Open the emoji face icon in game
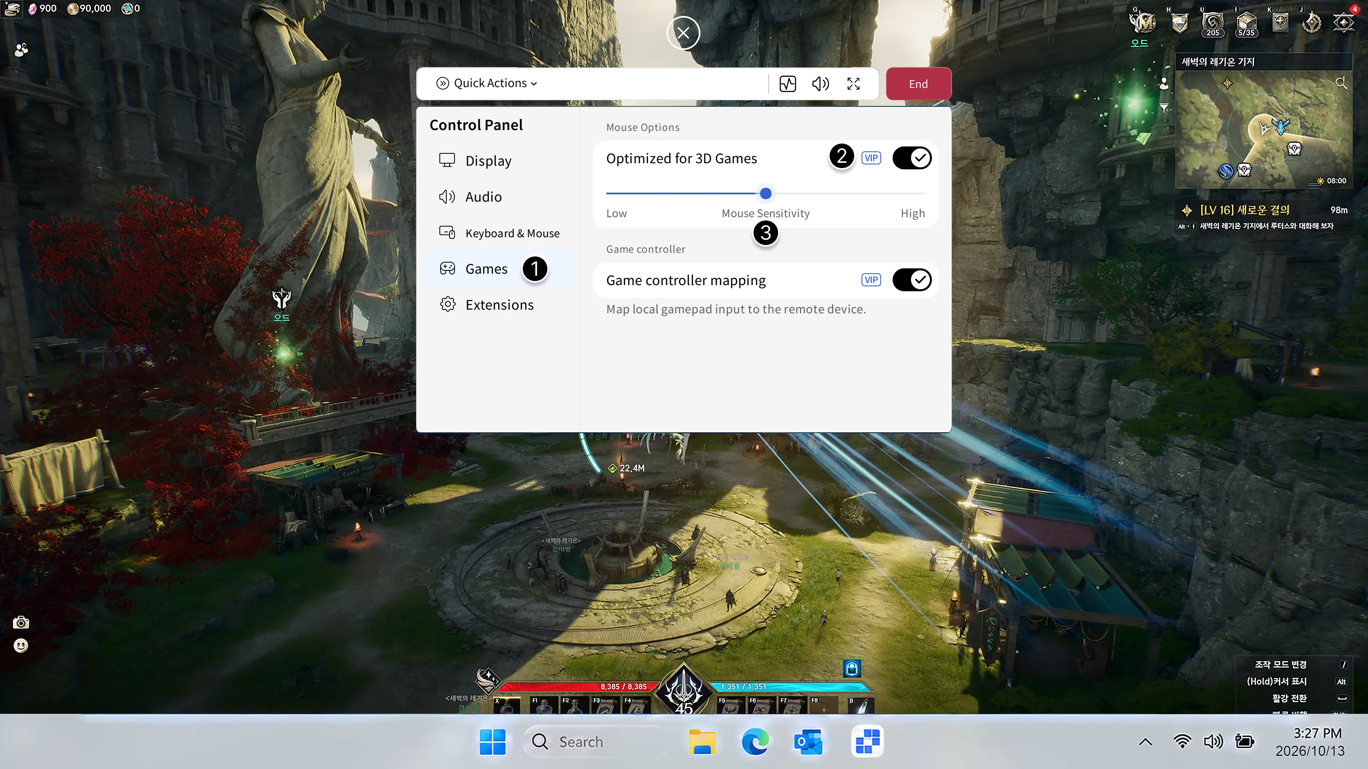Image resolution: width=1368 pixels, height=769 pixels. coord(21,645)
